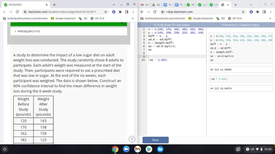Image resolution: width=275 pixels, height=154 pixels.
Task: Switch to the first Google Docs tab
Action: 168,5
